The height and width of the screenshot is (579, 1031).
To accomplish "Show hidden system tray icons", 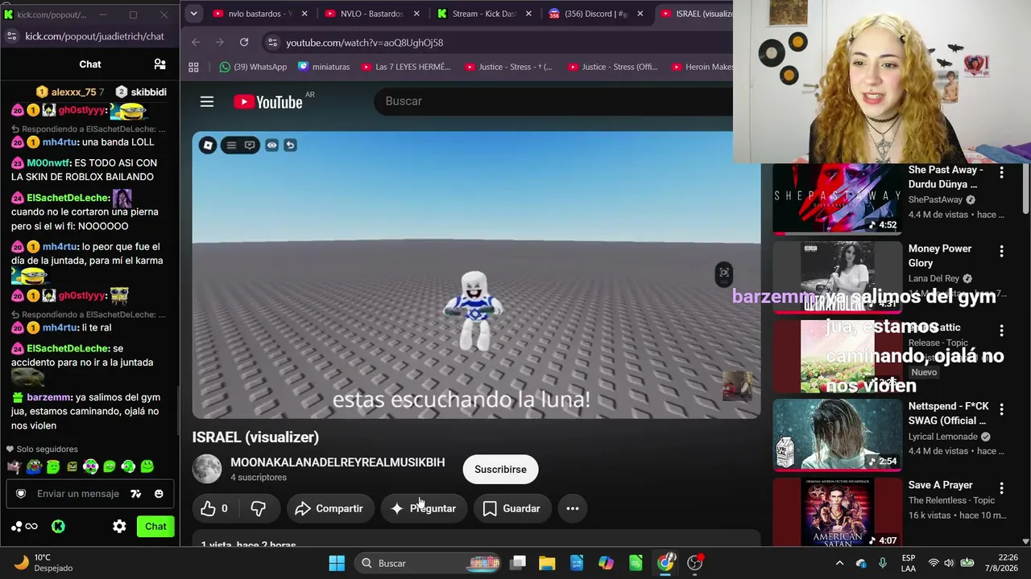I will (839, 563).
